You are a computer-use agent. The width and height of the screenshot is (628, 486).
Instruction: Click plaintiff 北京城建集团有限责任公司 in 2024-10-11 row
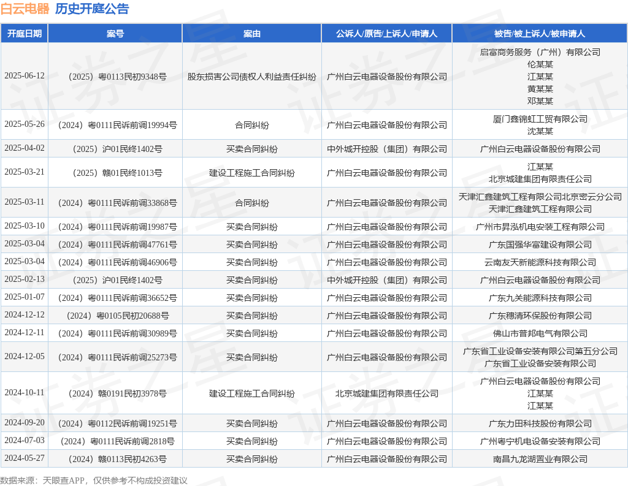(387, 393)
